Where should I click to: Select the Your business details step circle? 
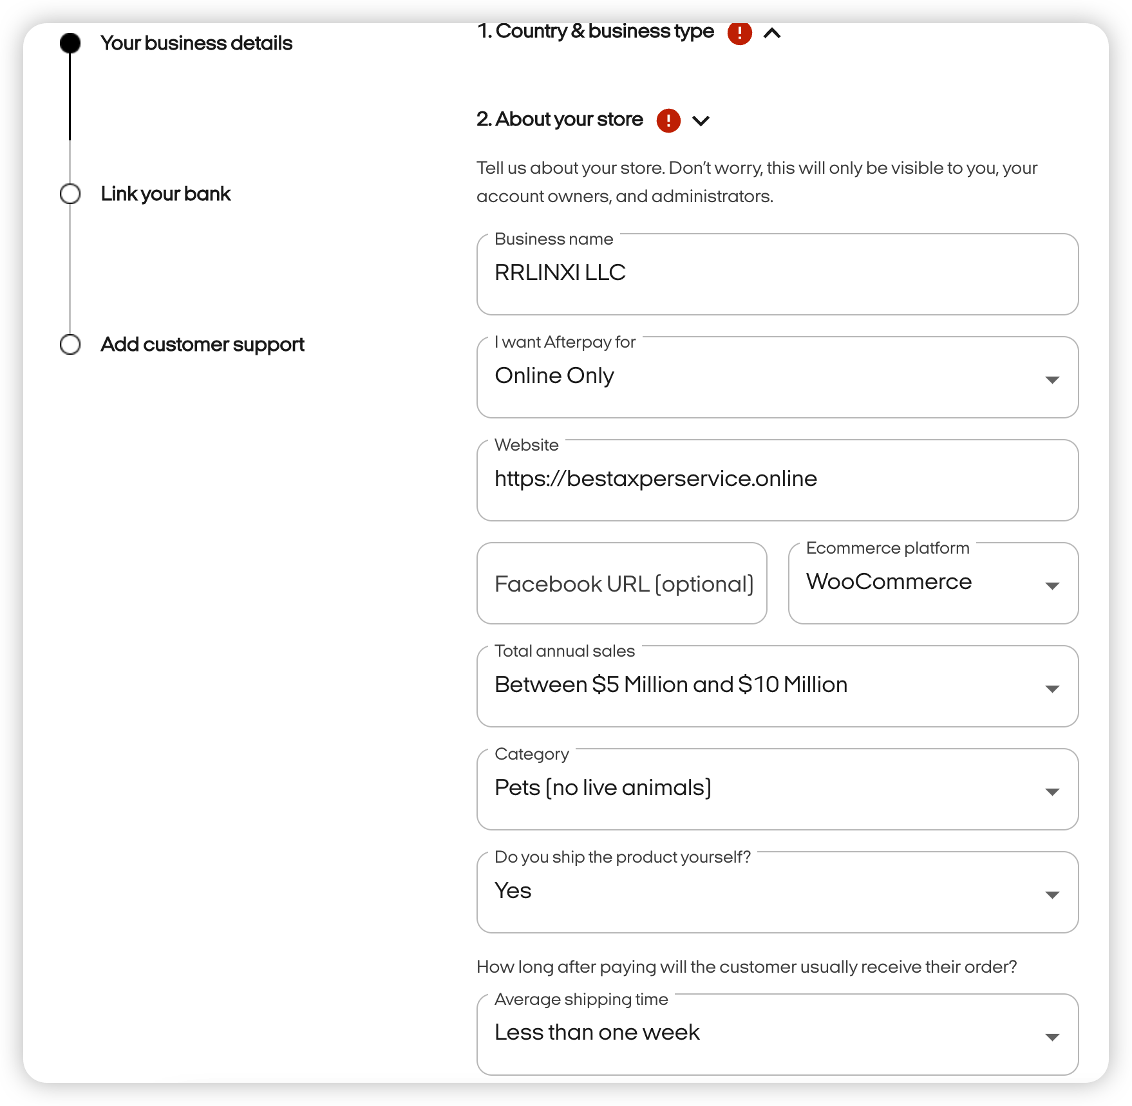coord(70,43)
